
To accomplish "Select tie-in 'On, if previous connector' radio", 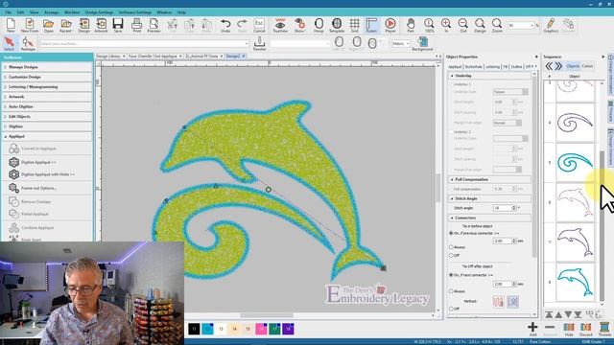I will 451,233.
